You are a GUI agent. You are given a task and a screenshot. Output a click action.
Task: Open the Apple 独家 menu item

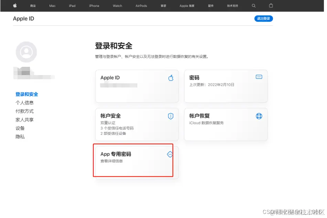click(187, 6)
